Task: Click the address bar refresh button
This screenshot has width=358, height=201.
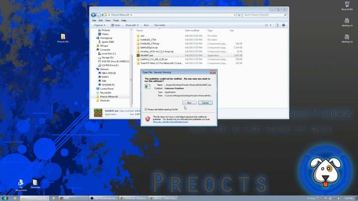Action: 239,15
